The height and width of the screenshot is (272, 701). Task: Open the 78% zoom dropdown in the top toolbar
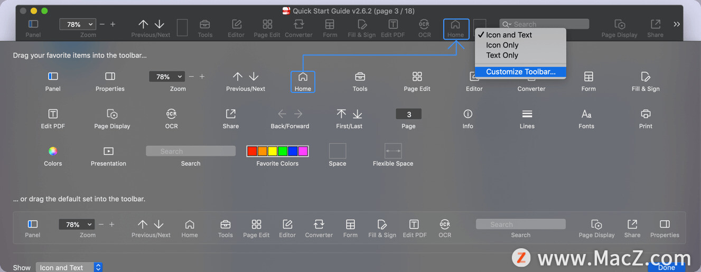tap(77, 24)
